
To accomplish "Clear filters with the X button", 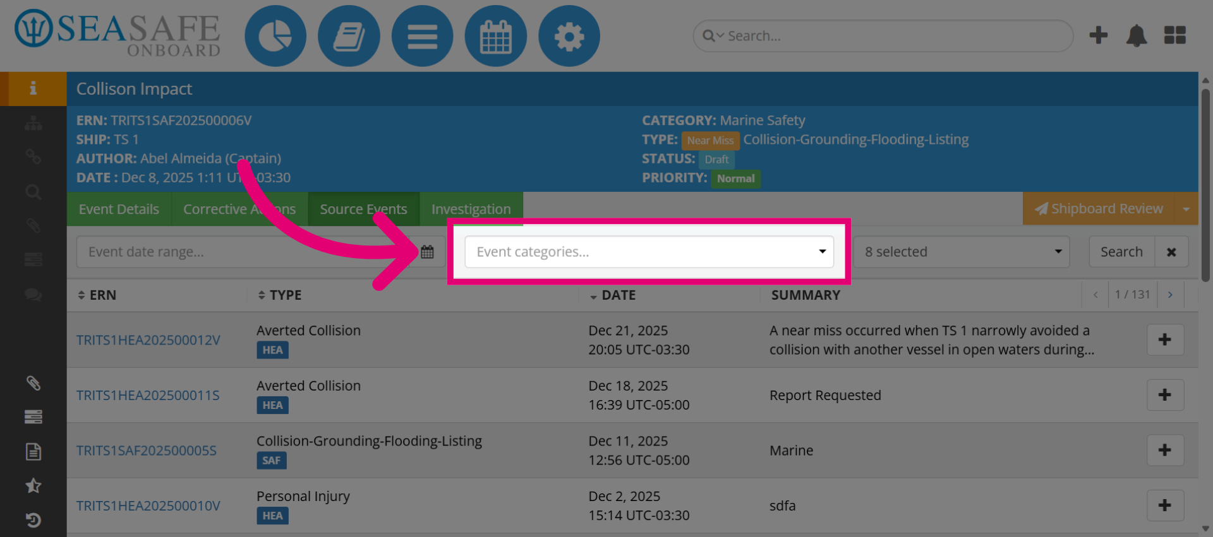I will click(1171, 252).
